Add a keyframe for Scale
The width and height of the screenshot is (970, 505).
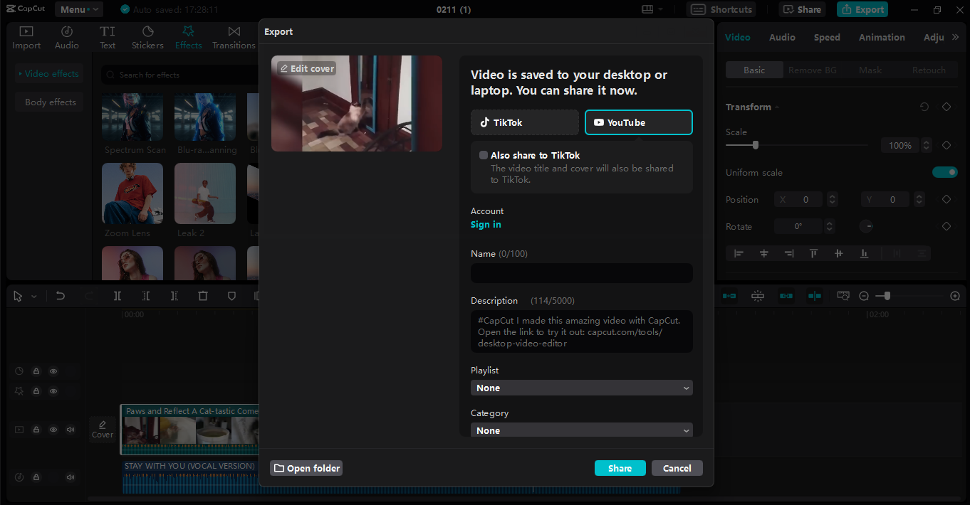tap(946, 145)
